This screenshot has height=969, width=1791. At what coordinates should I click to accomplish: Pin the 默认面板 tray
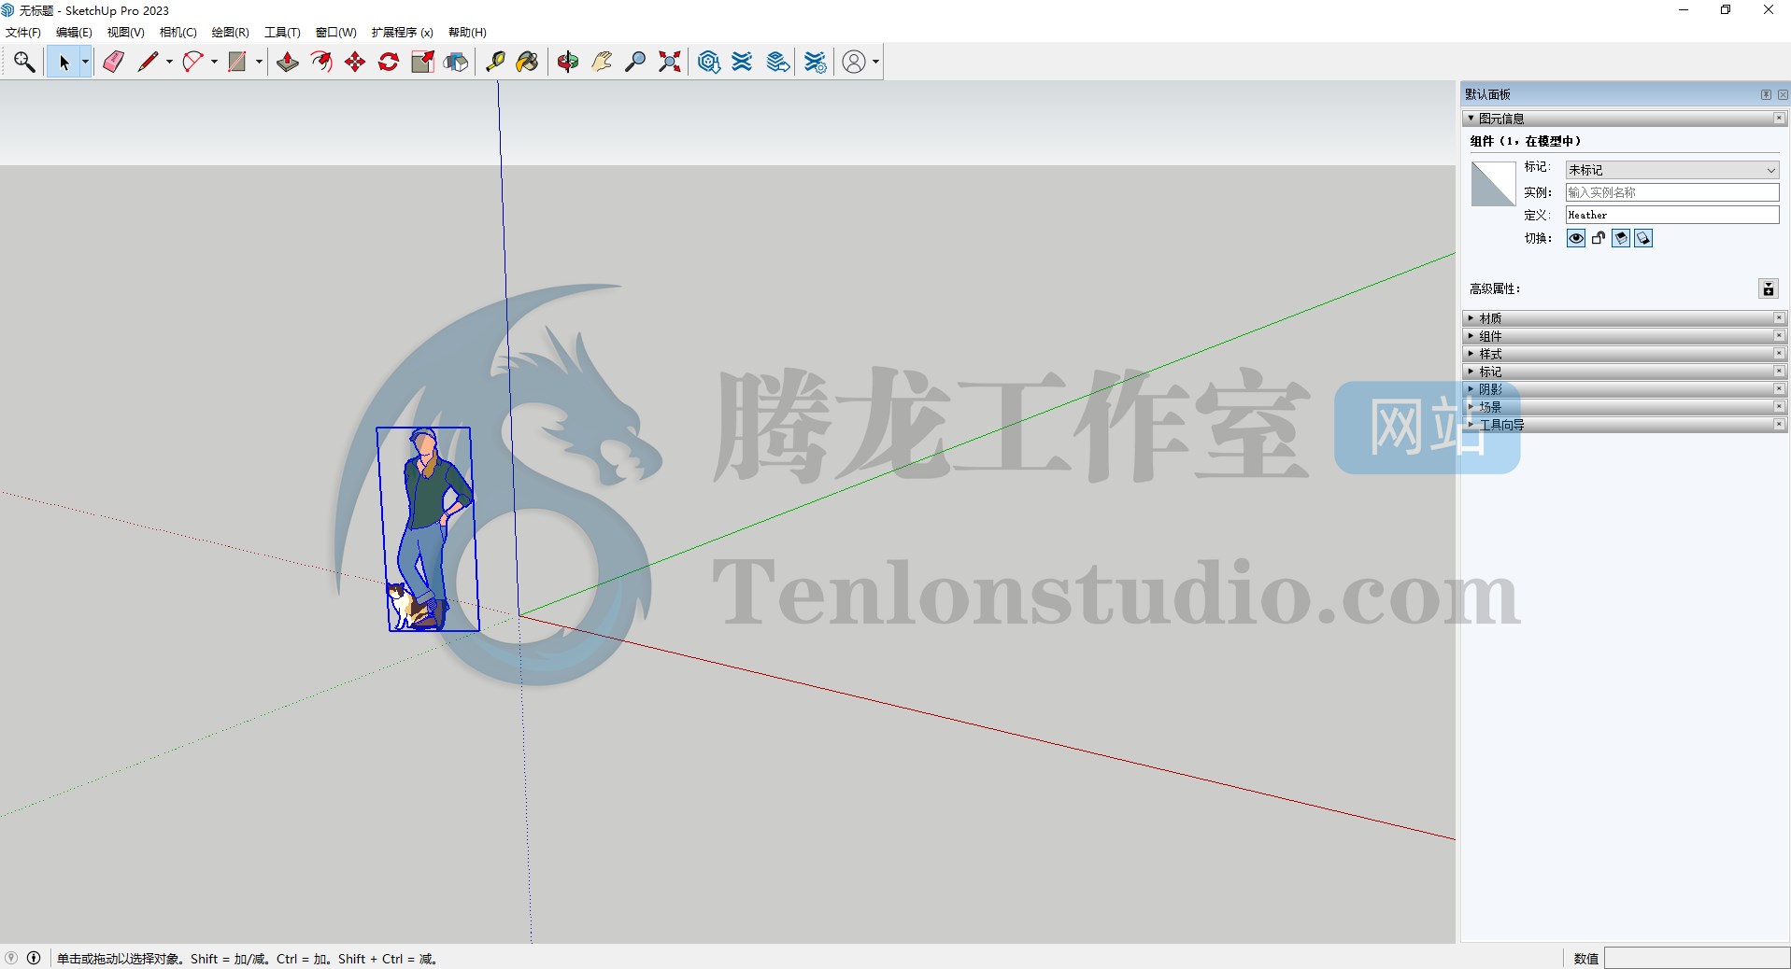[x=1766, y=94]
